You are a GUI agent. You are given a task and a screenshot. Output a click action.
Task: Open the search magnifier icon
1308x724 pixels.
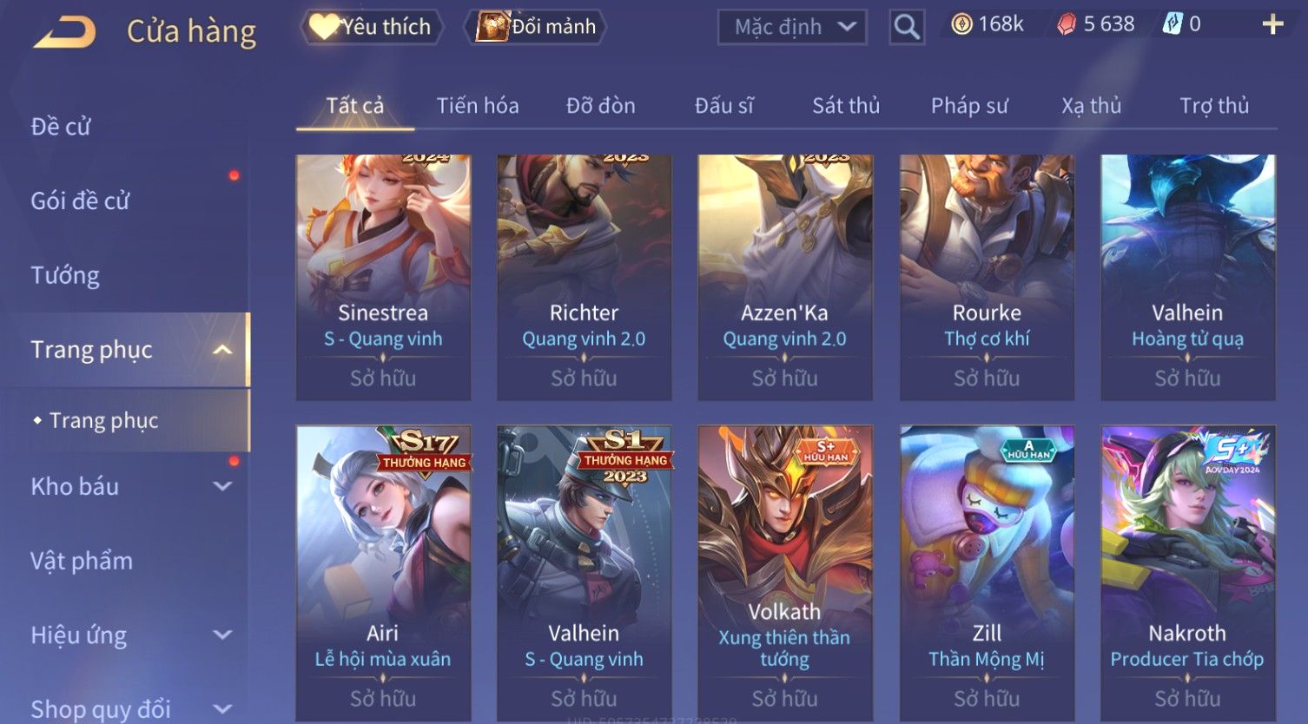click(907, 28)
